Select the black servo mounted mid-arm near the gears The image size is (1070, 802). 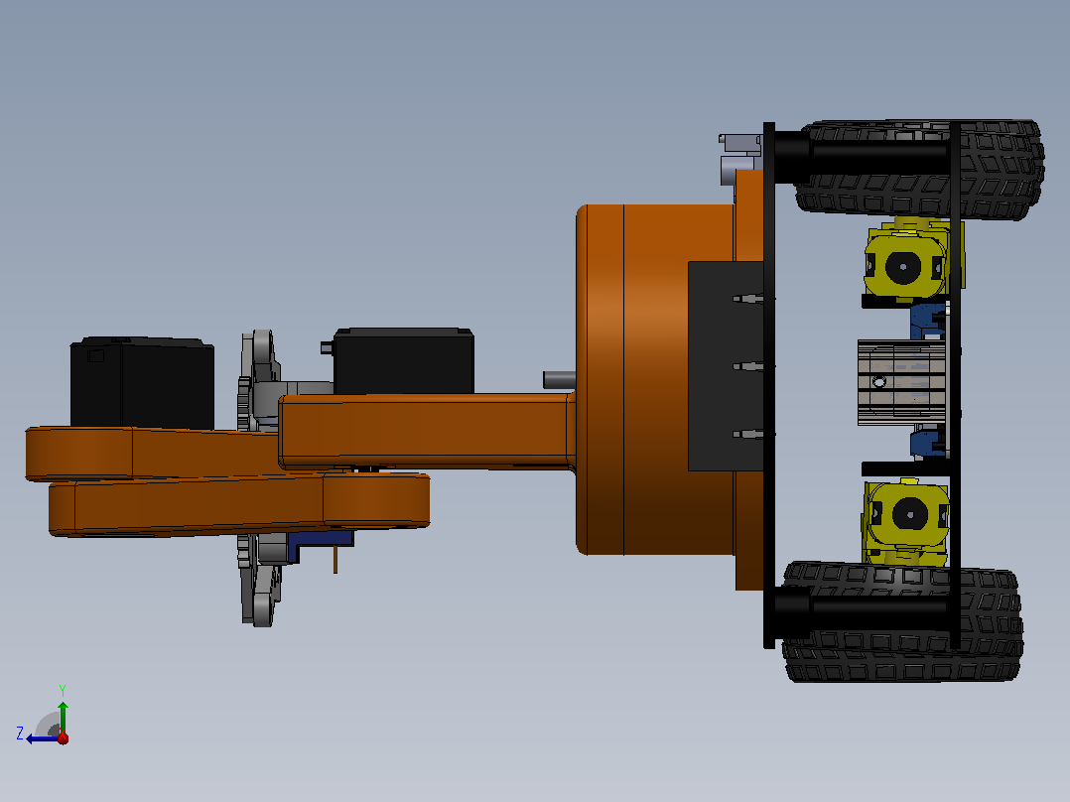point(404,360)
